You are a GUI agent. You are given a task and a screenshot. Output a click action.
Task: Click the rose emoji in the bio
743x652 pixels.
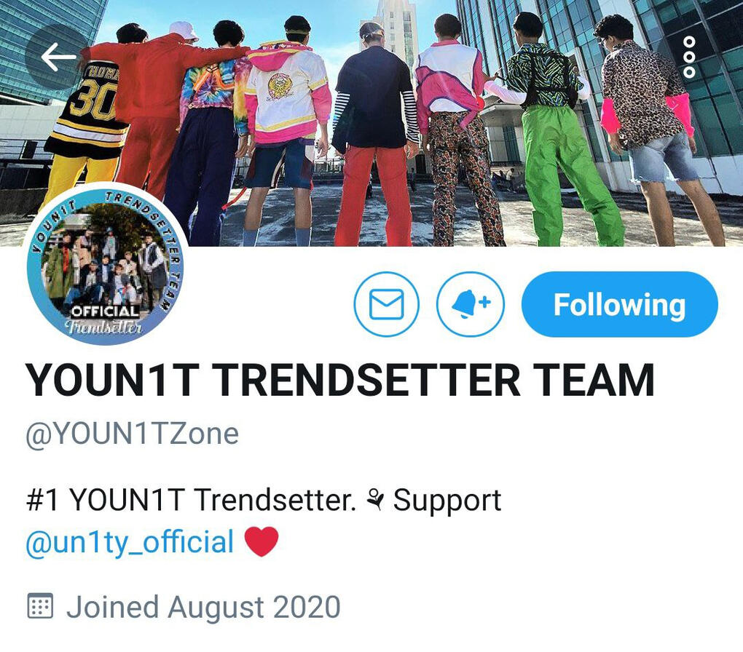pyautogui.click(x=375, y=501)
